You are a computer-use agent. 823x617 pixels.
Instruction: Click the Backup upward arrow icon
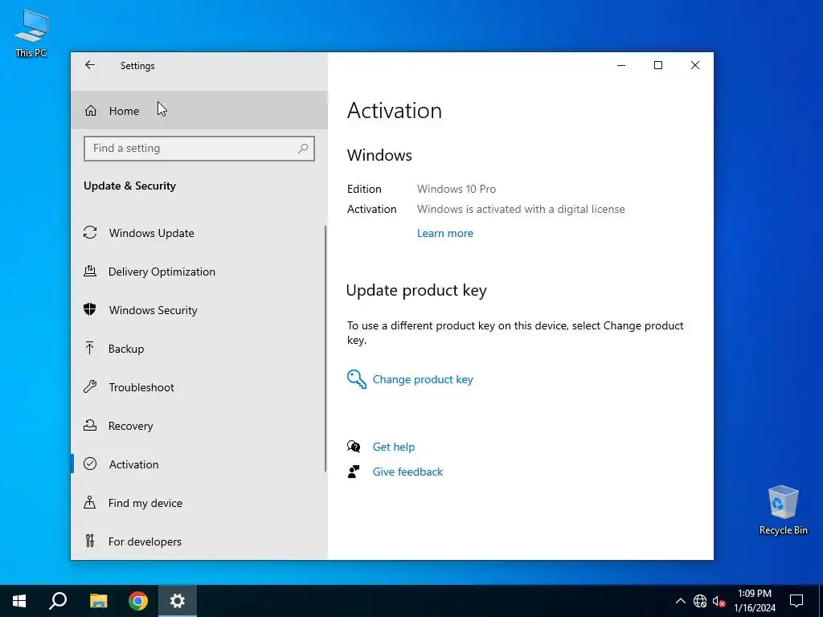point(90,348)
